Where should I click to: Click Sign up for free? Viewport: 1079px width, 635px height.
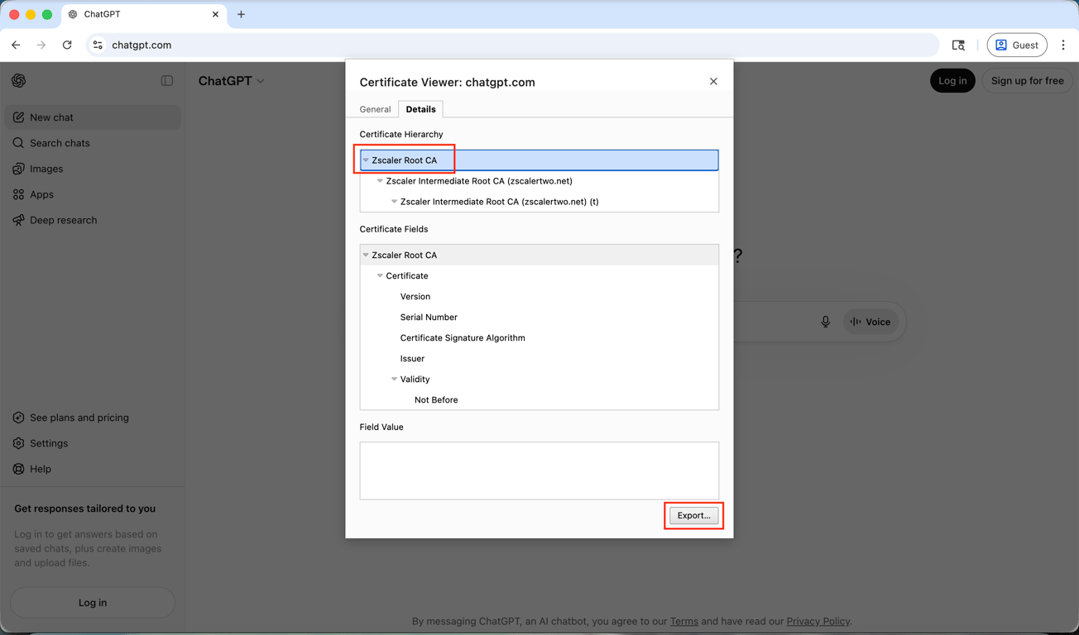click(x=1027, y=80)
